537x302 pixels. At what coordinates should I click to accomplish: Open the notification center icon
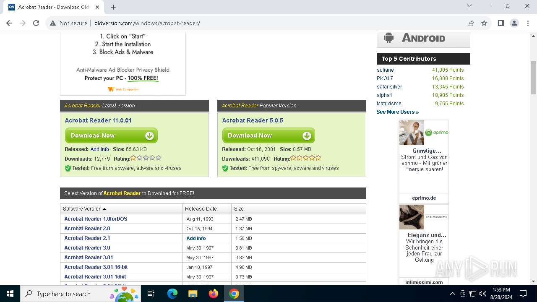(523, 294)
